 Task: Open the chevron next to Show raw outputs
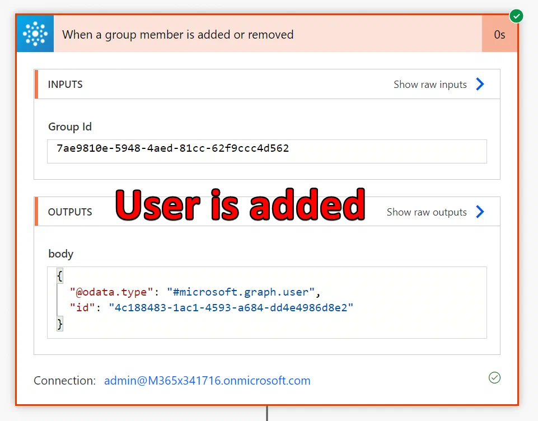480,212
